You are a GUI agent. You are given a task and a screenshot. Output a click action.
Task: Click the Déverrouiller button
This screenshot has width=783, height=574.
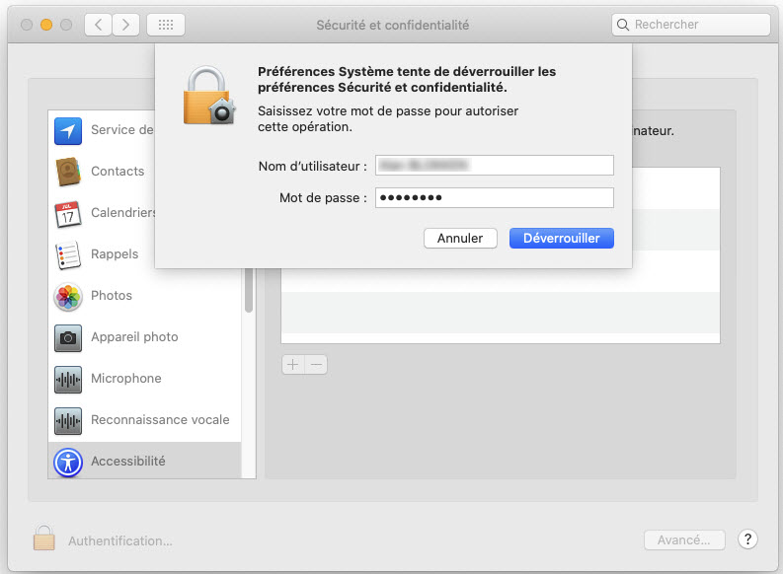click(x=561, y=239)
